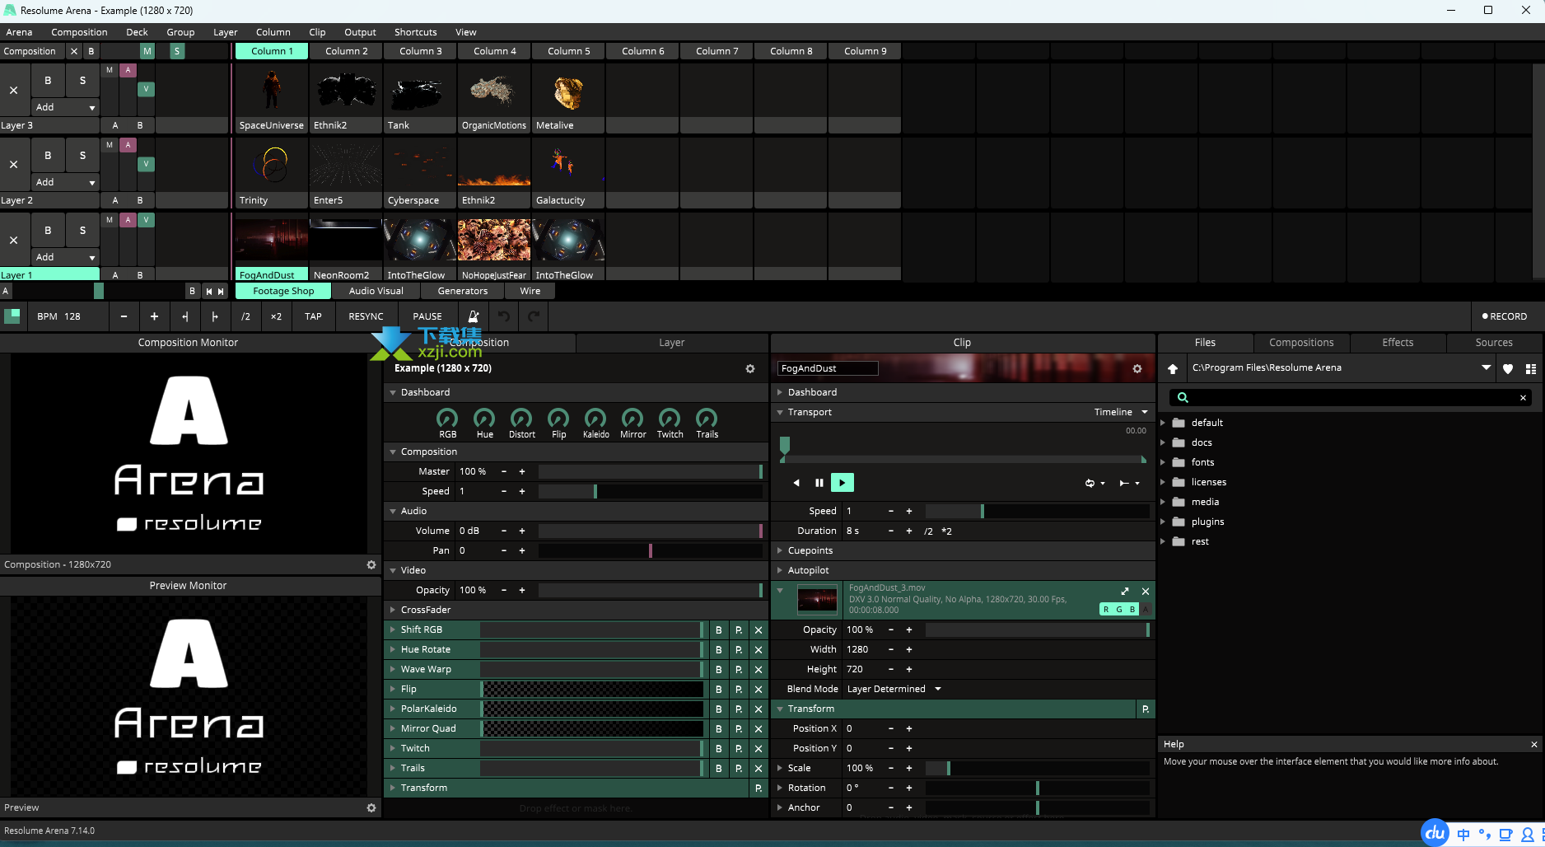The image size is (1545, 847).
Task: Adjust the clip Rotation slider
Action: coord(1038,788)
